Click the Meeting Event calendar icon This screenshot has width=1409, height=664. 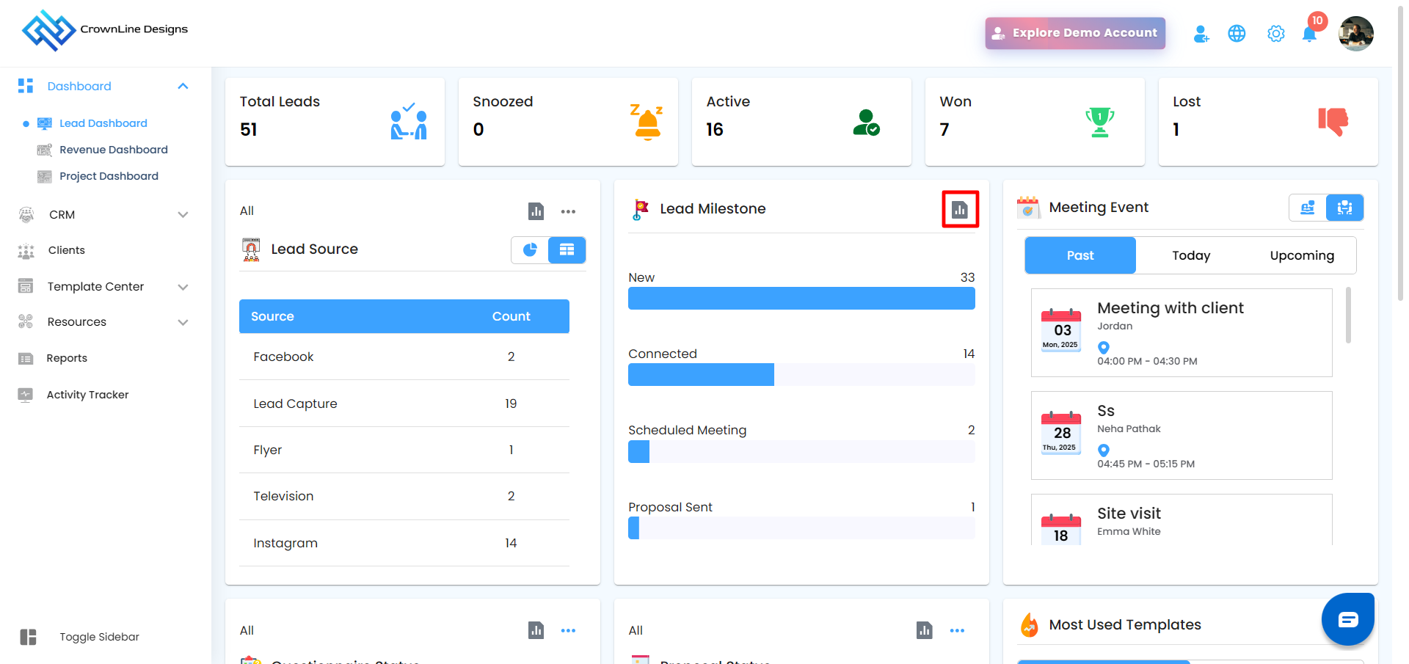click(x=1028, y=208)
